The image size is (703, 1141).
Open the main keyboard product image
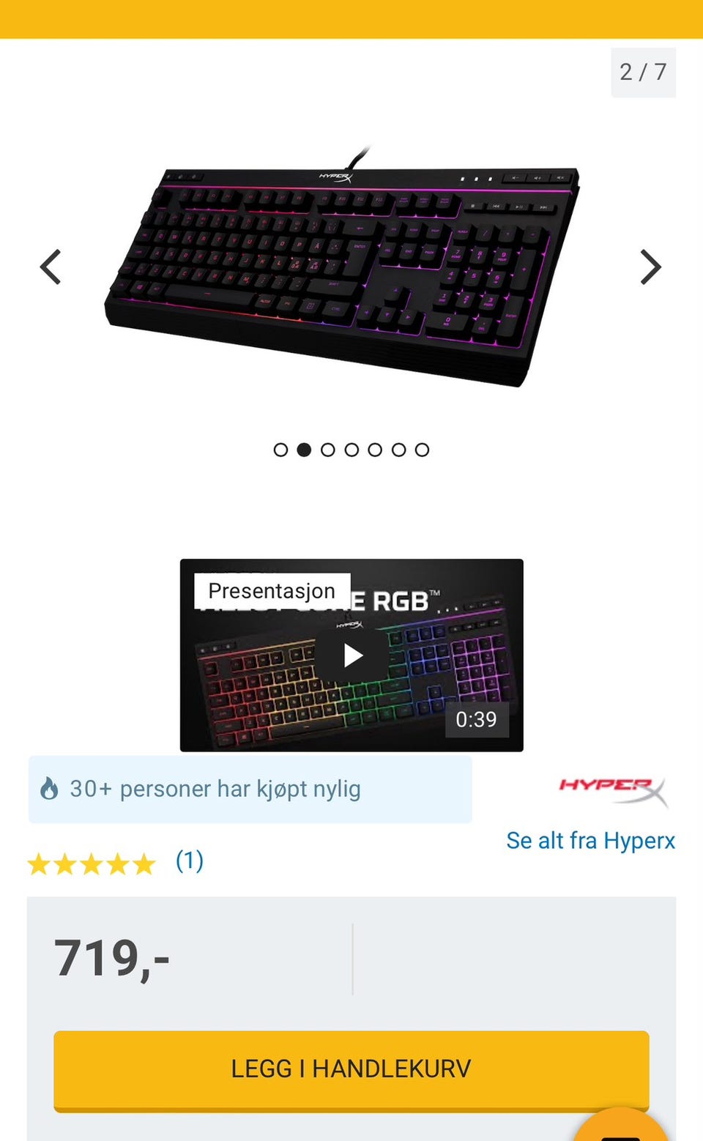tap(342, 267)
